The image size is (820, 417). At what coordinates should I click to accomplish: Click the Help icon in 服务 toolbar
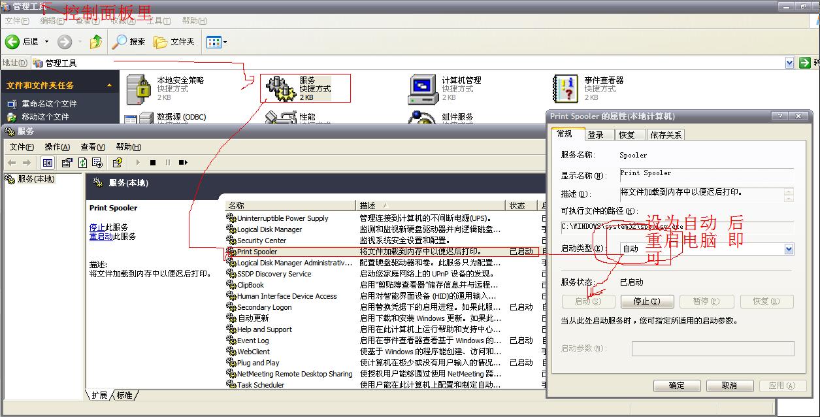(118, 163)
